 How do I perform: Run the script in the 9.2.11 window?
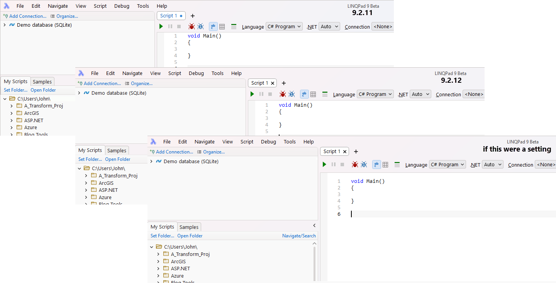pos(161,26)
